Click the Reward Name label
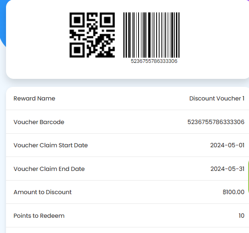This screenshot has height=233, width=249. coord(35,98)
